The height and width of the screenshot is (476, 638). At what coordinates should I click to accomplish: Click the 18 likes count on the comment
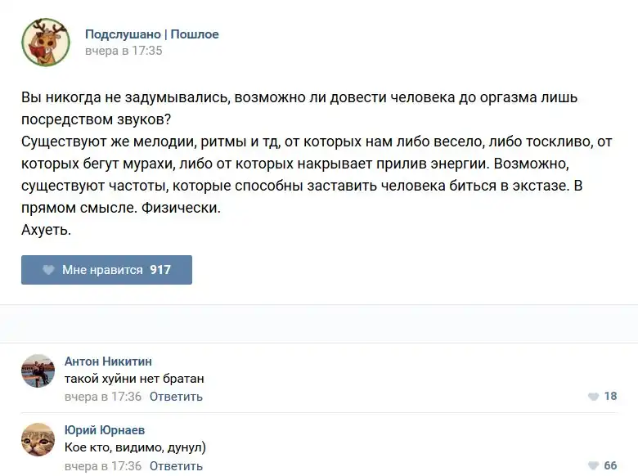point(610,397)
